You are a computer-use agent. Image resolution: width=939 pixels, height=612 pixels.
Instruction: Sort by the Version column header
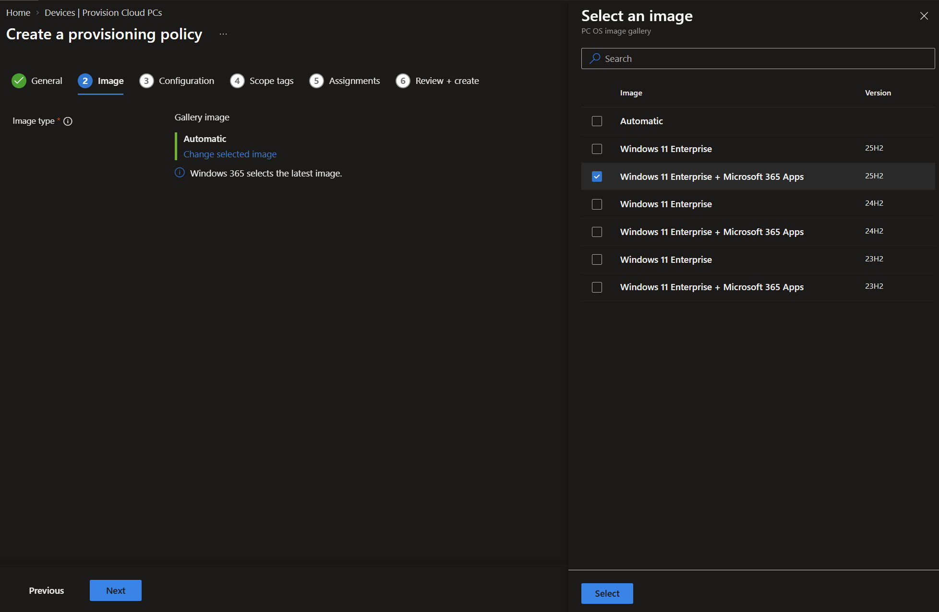click(x=878, y=93)
